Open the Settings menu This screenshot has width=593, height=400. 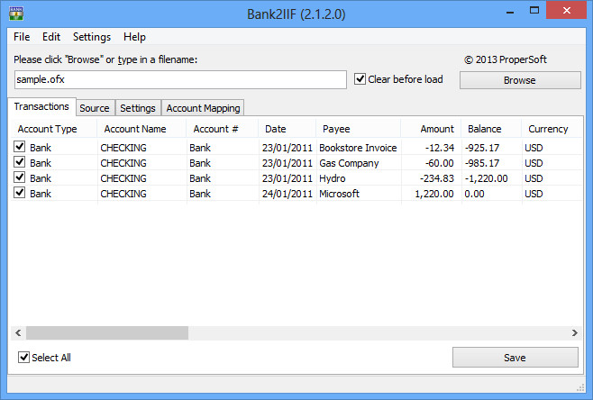(92, 37)
